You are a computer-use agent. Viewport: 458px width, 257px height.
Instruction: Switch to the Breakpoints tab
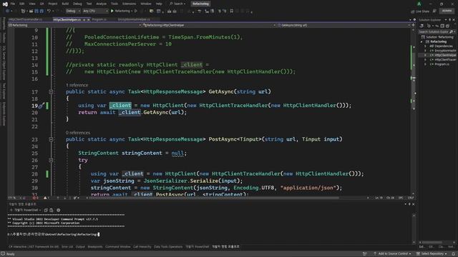tap(95, 247)
